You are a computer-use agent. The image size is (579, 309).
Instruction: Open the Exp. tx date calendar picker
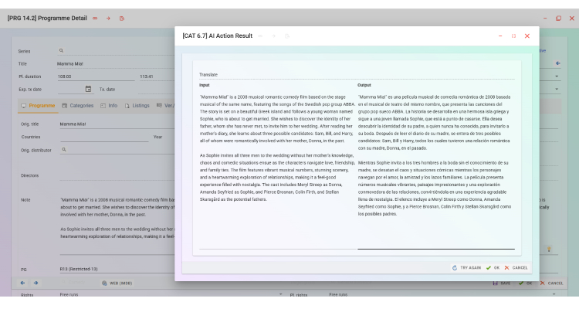(88, 89)
